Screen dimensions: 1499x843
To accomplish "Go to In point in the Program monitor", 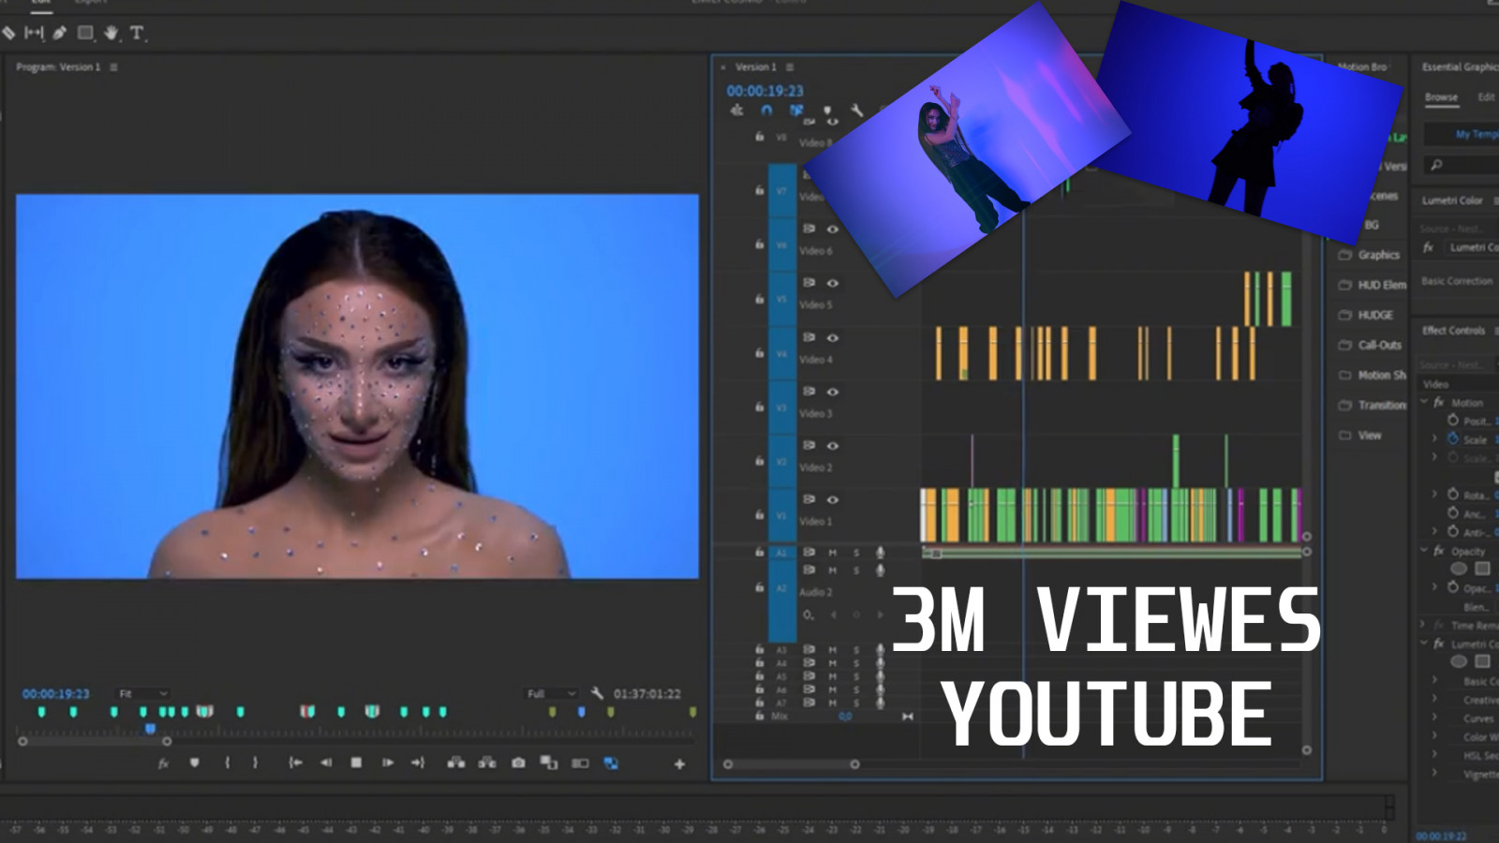I will coord(295,762).
